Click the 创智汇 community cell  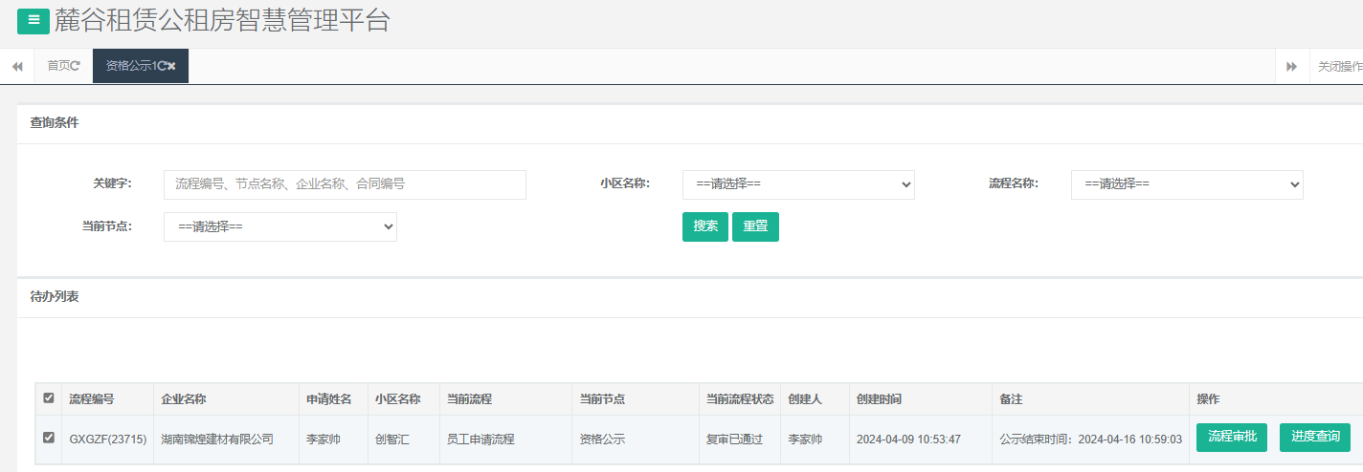[x=391, y=440]
